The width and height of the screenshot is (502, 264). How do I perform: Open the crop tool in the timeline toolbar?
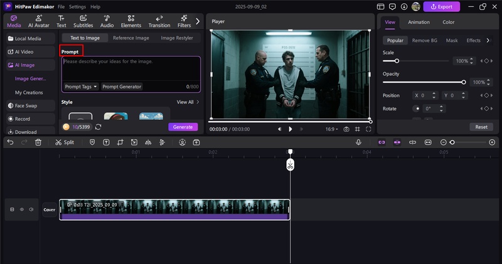pyautogui.click(x=120, y=142)
